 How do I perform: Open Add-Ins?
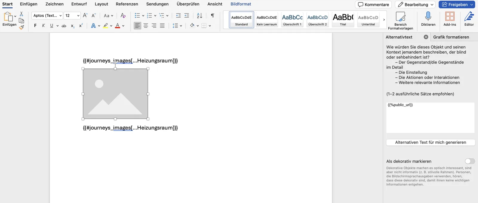450,19
